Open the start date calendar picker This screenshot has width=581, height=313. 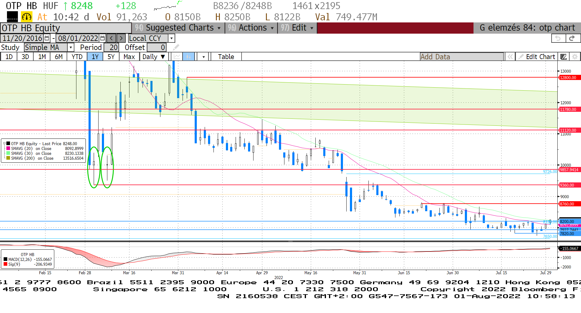pyautogui.click(x=47, y=38)
